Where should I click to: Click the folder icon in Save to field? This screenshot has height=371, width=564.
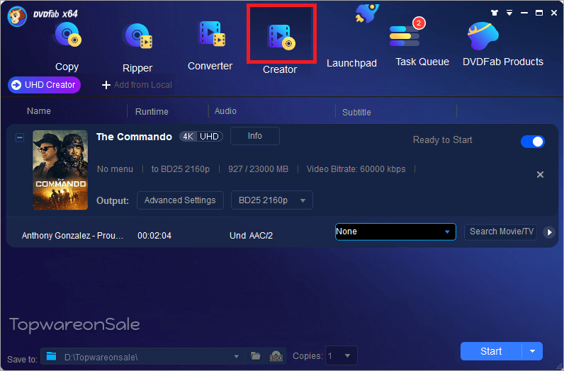click(x=52, y=356)
